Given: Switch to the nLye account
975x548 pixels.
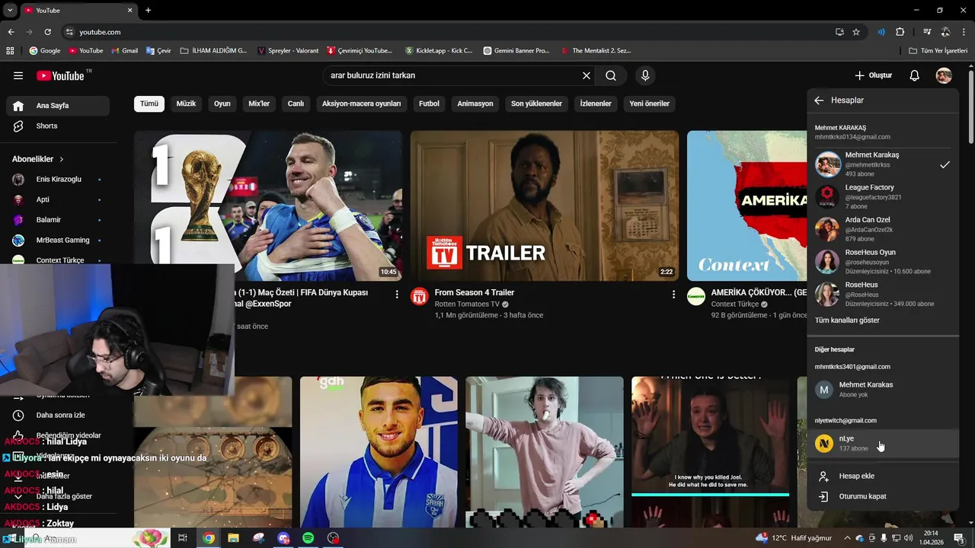Looking at the screenshot, I should [x=883, y=443].
